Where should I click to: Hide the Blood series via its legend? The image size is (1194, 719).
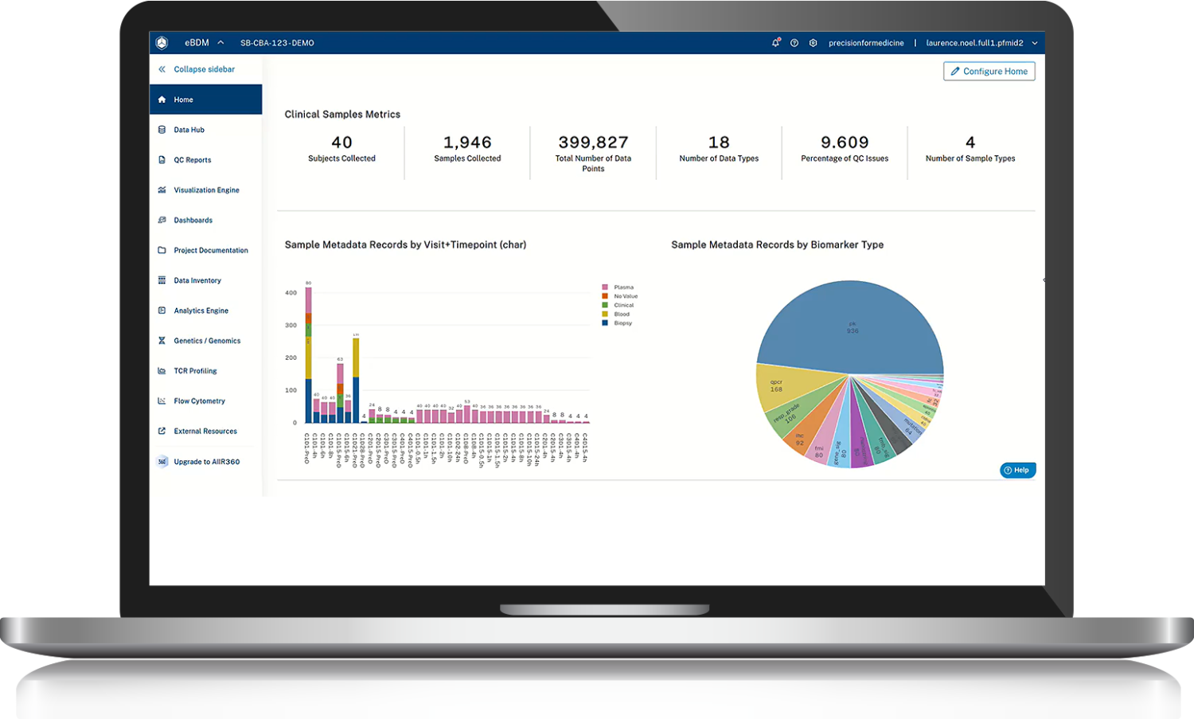(x=618, y=314)
